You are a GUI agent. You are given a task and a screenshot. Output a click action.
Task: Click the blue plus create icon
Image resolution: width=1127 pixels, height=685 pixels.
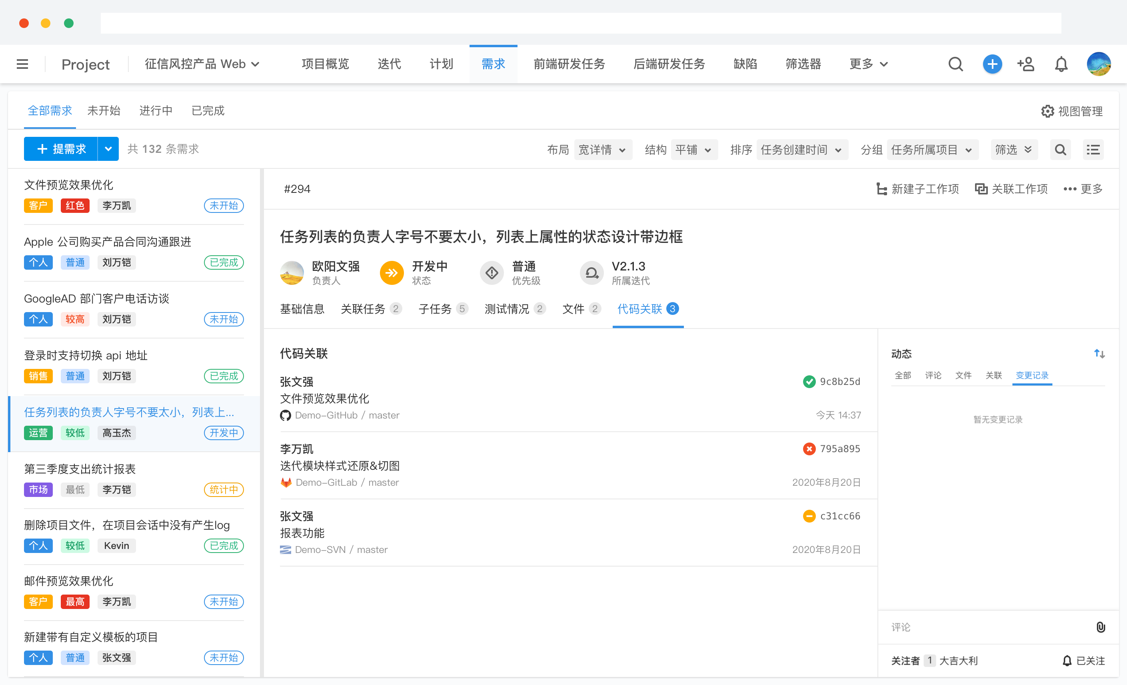click(992, 64)
